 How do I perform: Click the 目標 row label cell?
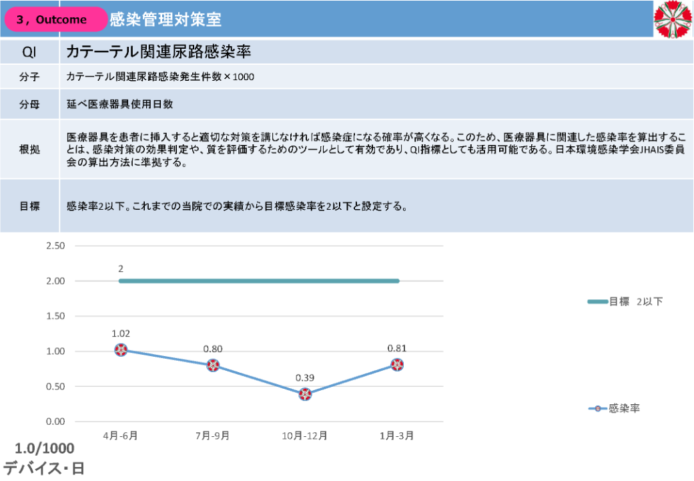click(x=29, y=206)
